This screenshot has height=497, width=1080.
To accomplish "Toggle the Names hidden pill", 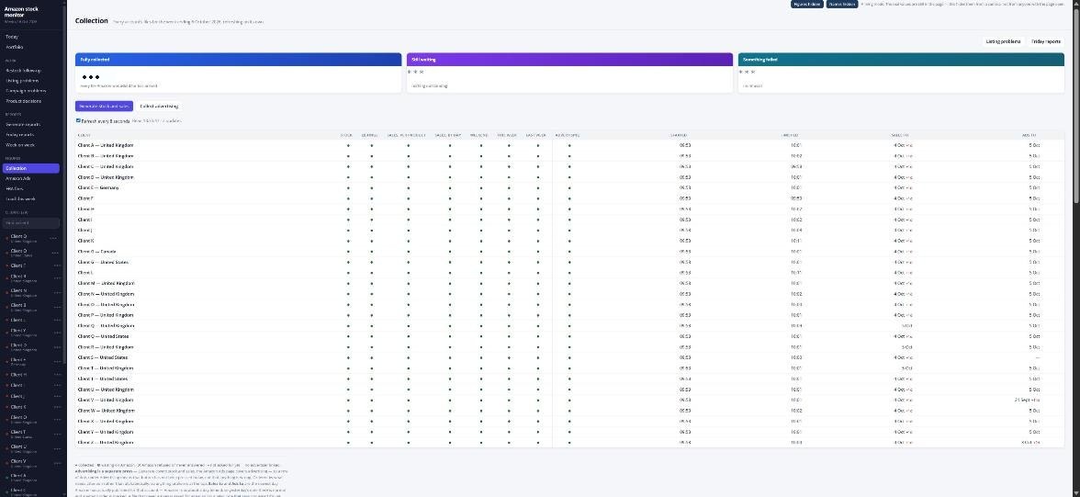I will point(841,5).
